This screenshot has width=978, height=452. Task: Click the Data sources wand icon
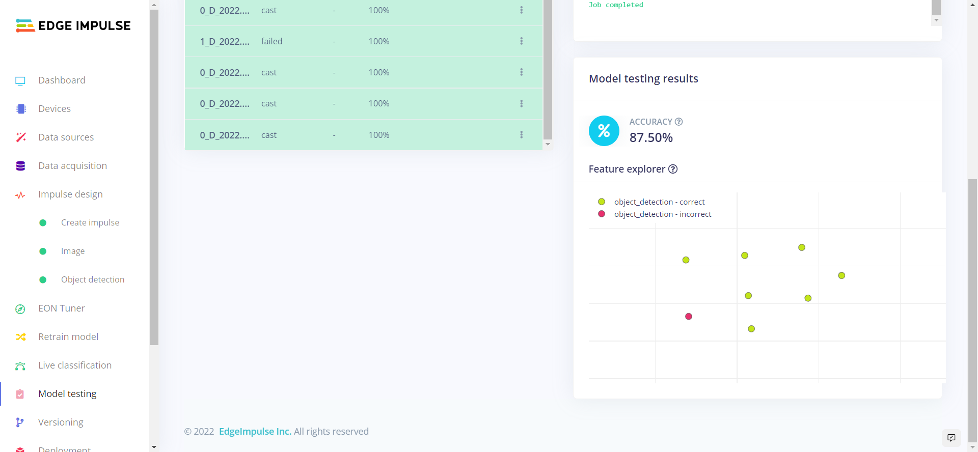point(21,137)
